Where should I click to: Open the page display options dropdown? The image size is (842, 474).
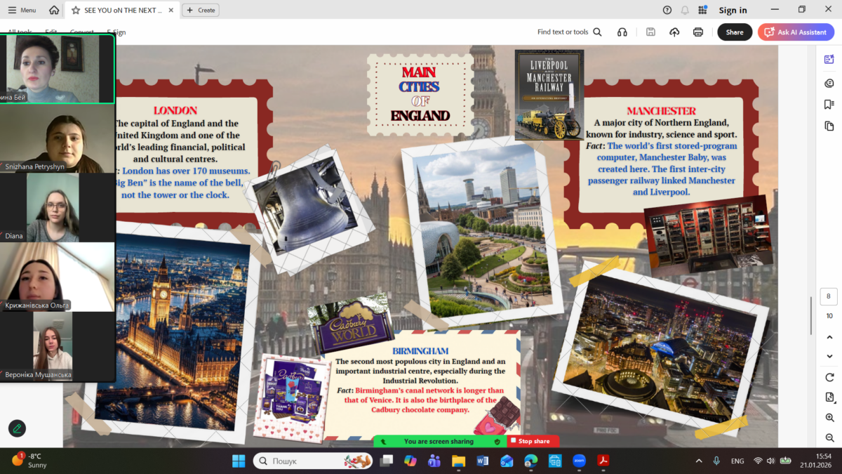(829, 397)
